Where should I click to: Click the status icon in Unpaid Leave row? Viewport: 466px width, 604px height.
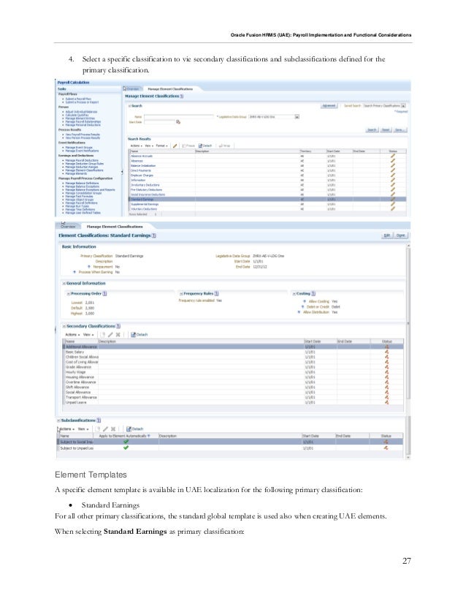coord(386,402)
